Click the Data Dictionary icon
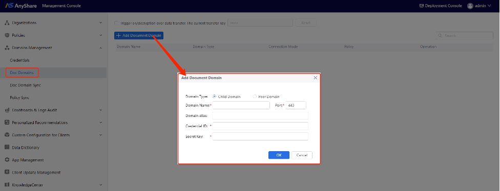Image resolution: width=500 pixels, height=191 pixels. click(x=7, y=148)
